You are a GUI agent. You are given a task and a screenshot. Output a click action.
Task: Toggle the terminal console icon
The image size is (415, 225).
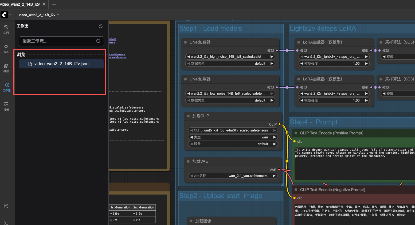coord(6,223)
